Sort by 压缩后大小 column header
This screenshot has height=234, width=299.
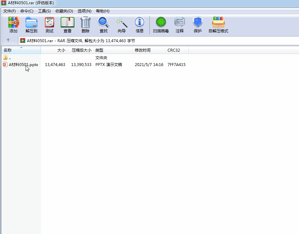[80, 50]
